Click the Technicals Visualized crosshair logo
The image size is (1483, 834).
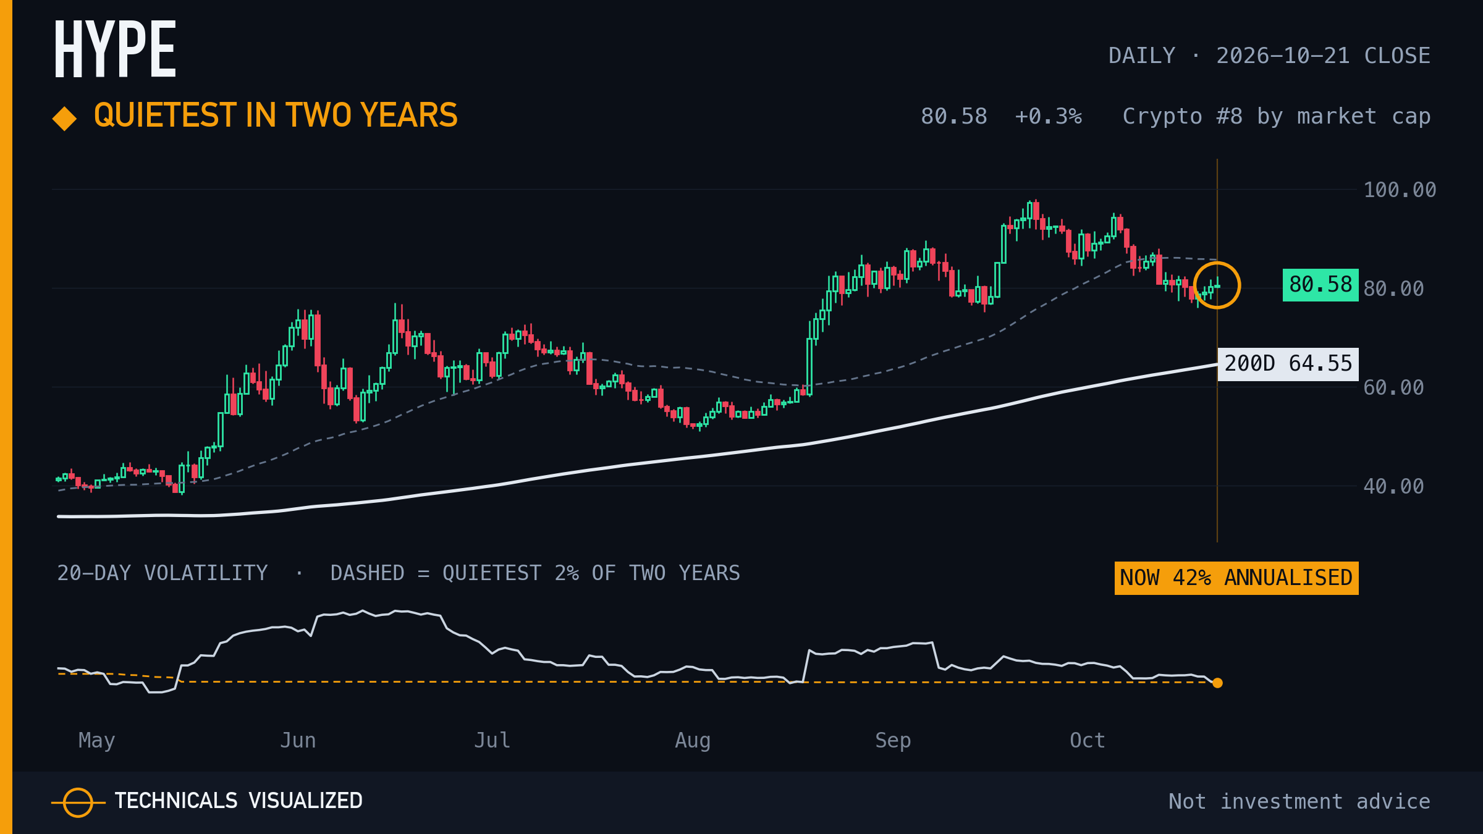tap(78, 802)
